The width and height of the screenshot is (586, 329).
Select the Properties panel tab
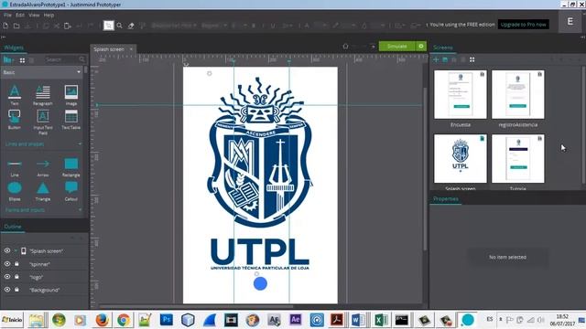coord(446,199)
